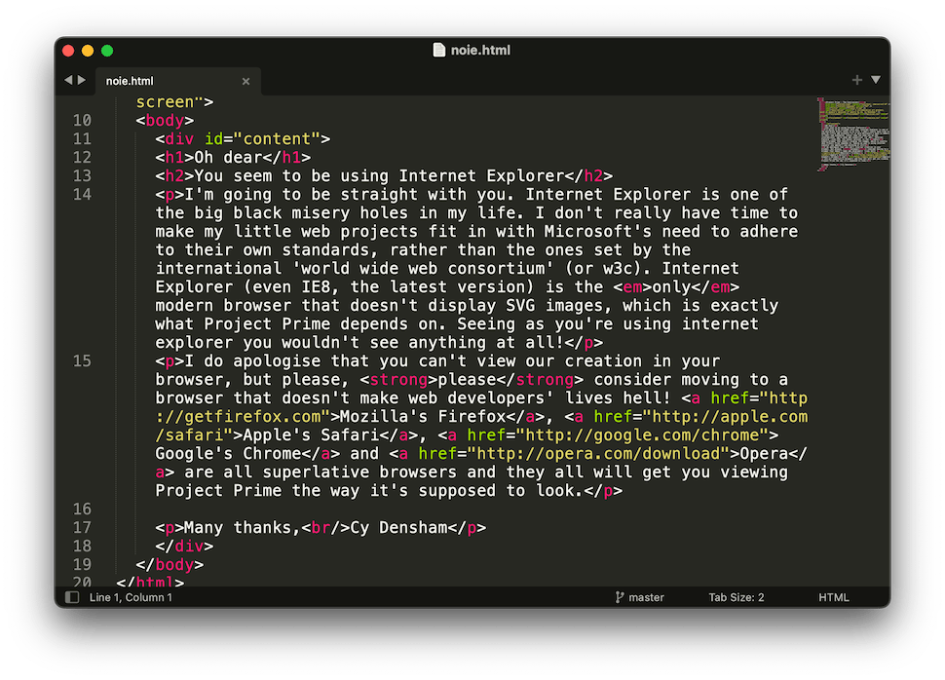Click the Line 1, Column 1 indicator
The height and width of the screenshot is (680, 945).
[131, 597]
